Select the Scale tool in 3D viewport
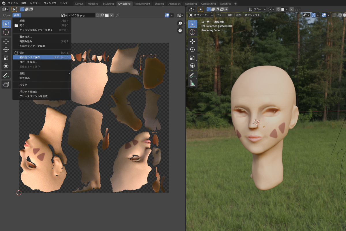The width and height of the screenshot is (346, 231). tap(193, 58)
